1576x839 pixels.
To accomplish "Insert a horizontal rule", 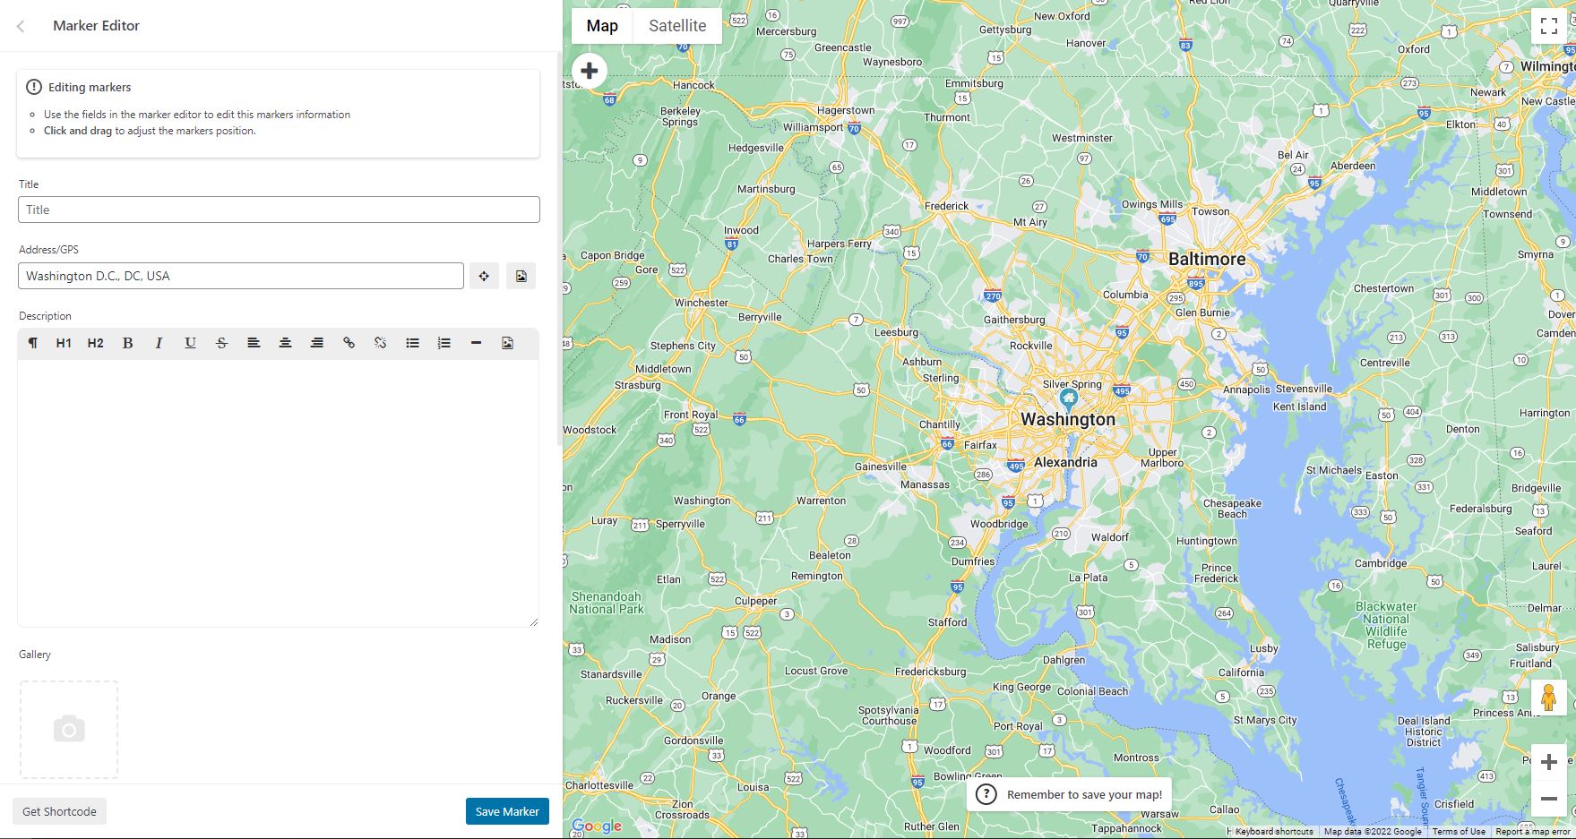I will click(x=476, y=343).
